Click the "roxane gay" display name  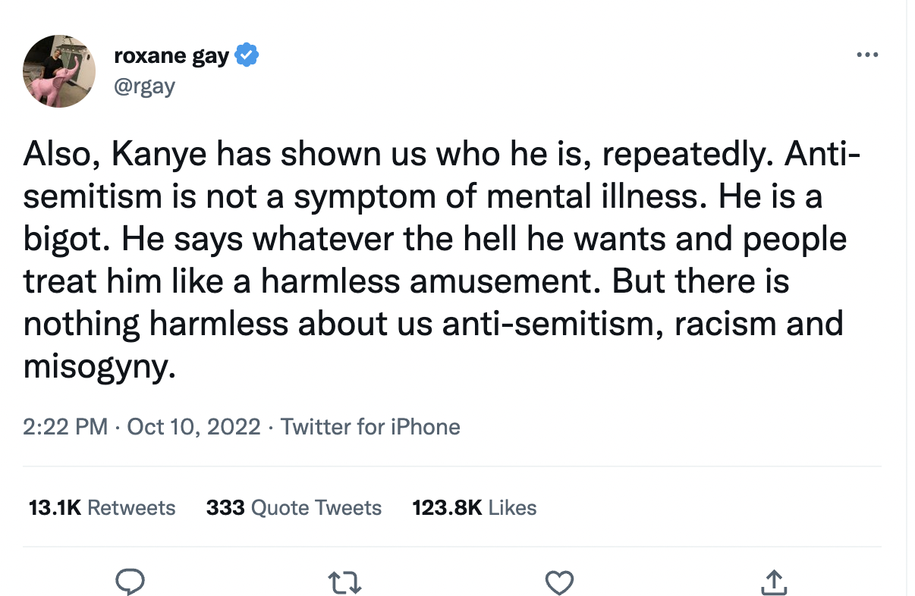[171, 55]
